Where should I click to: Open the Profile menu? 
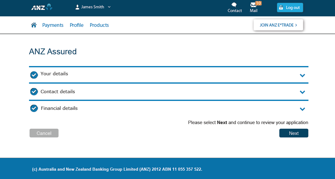click(x=77, y=25)
